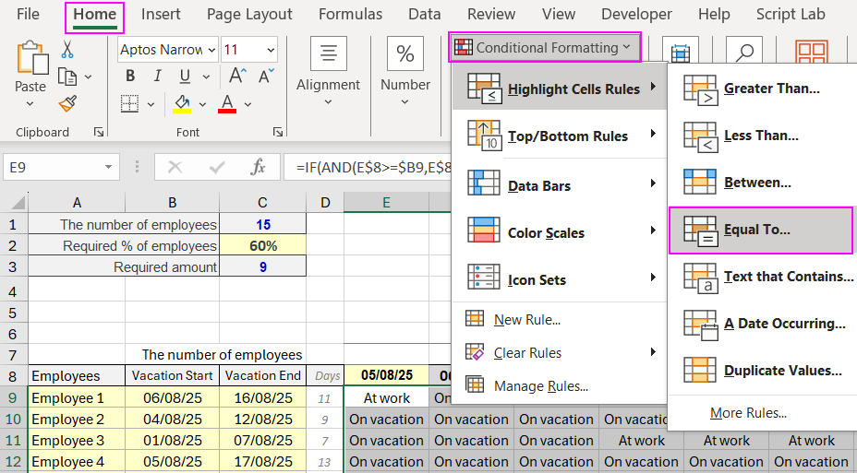This screenshot has width=857, height=473.
Task: Switch to the Insert tab
Action: (x=159, y=14)
